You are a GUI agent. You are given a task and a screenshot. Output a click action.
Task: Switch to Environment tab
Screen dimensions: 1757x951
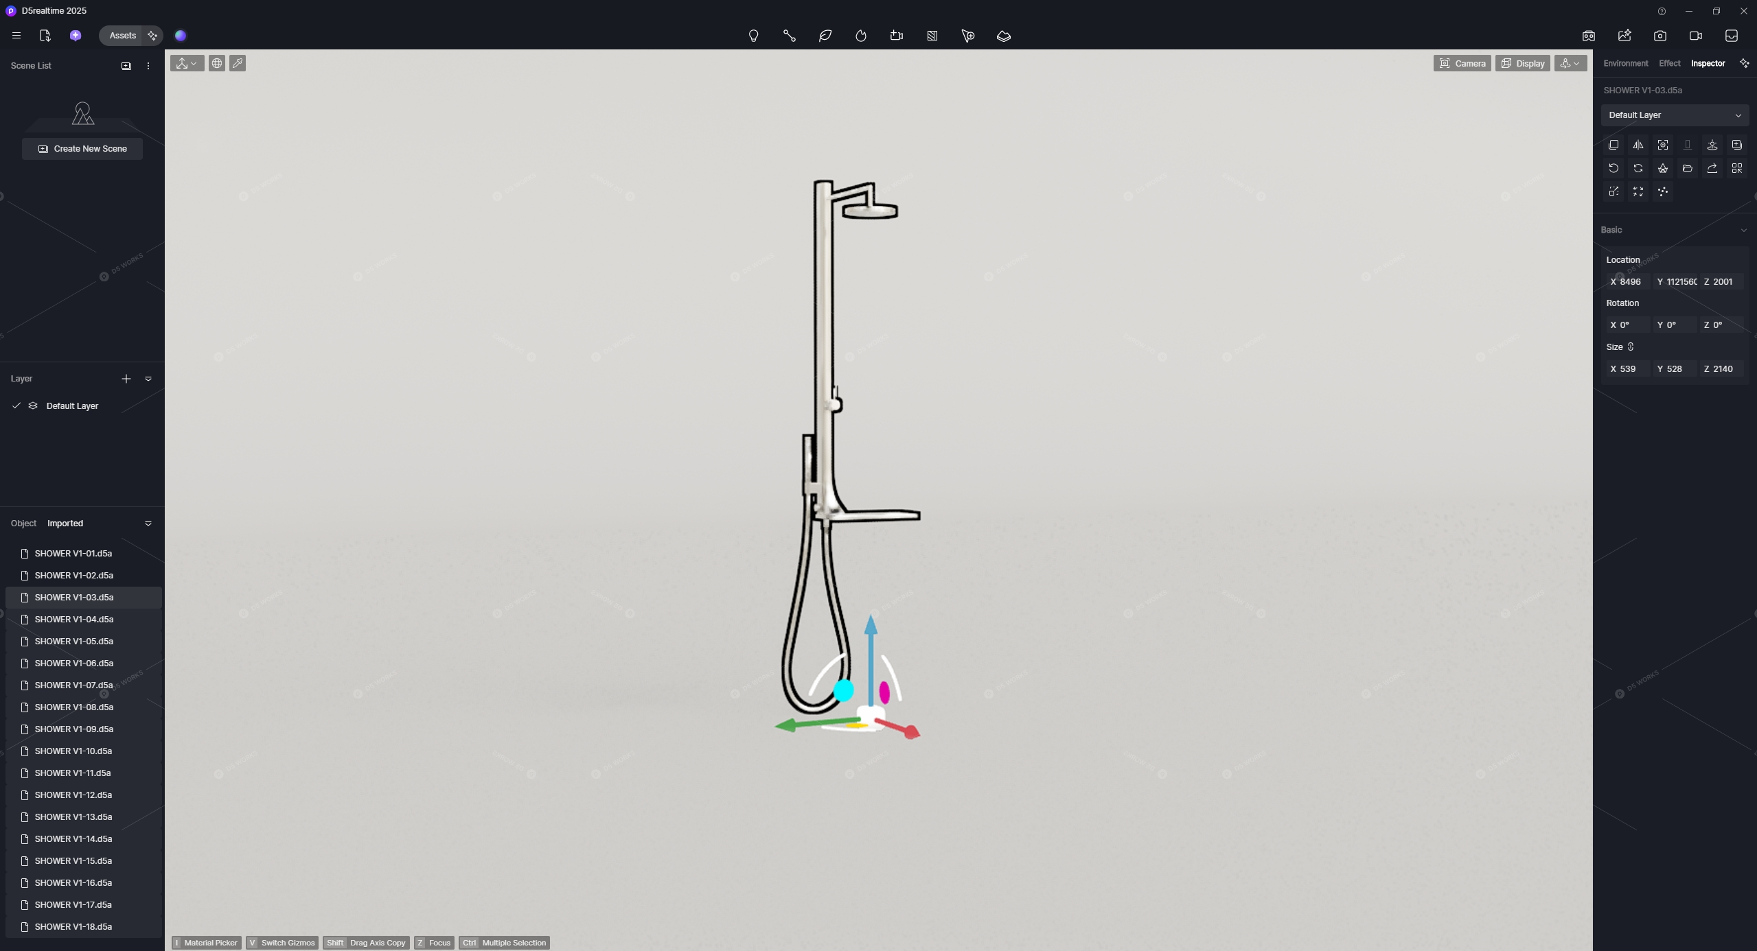click(x=1625, y=63)
